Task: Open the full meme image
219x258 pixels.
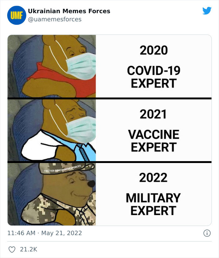Action: pos(109,129)
